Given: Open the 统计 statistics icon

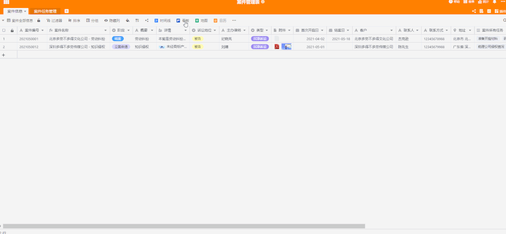Looking at the screenshot, I should pos(483,2).
